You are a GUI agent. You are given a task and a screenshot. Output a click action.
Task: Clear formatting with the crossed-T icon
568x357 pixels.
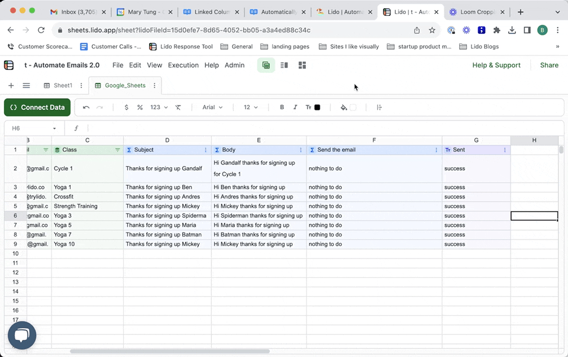[x=178, y=108]
